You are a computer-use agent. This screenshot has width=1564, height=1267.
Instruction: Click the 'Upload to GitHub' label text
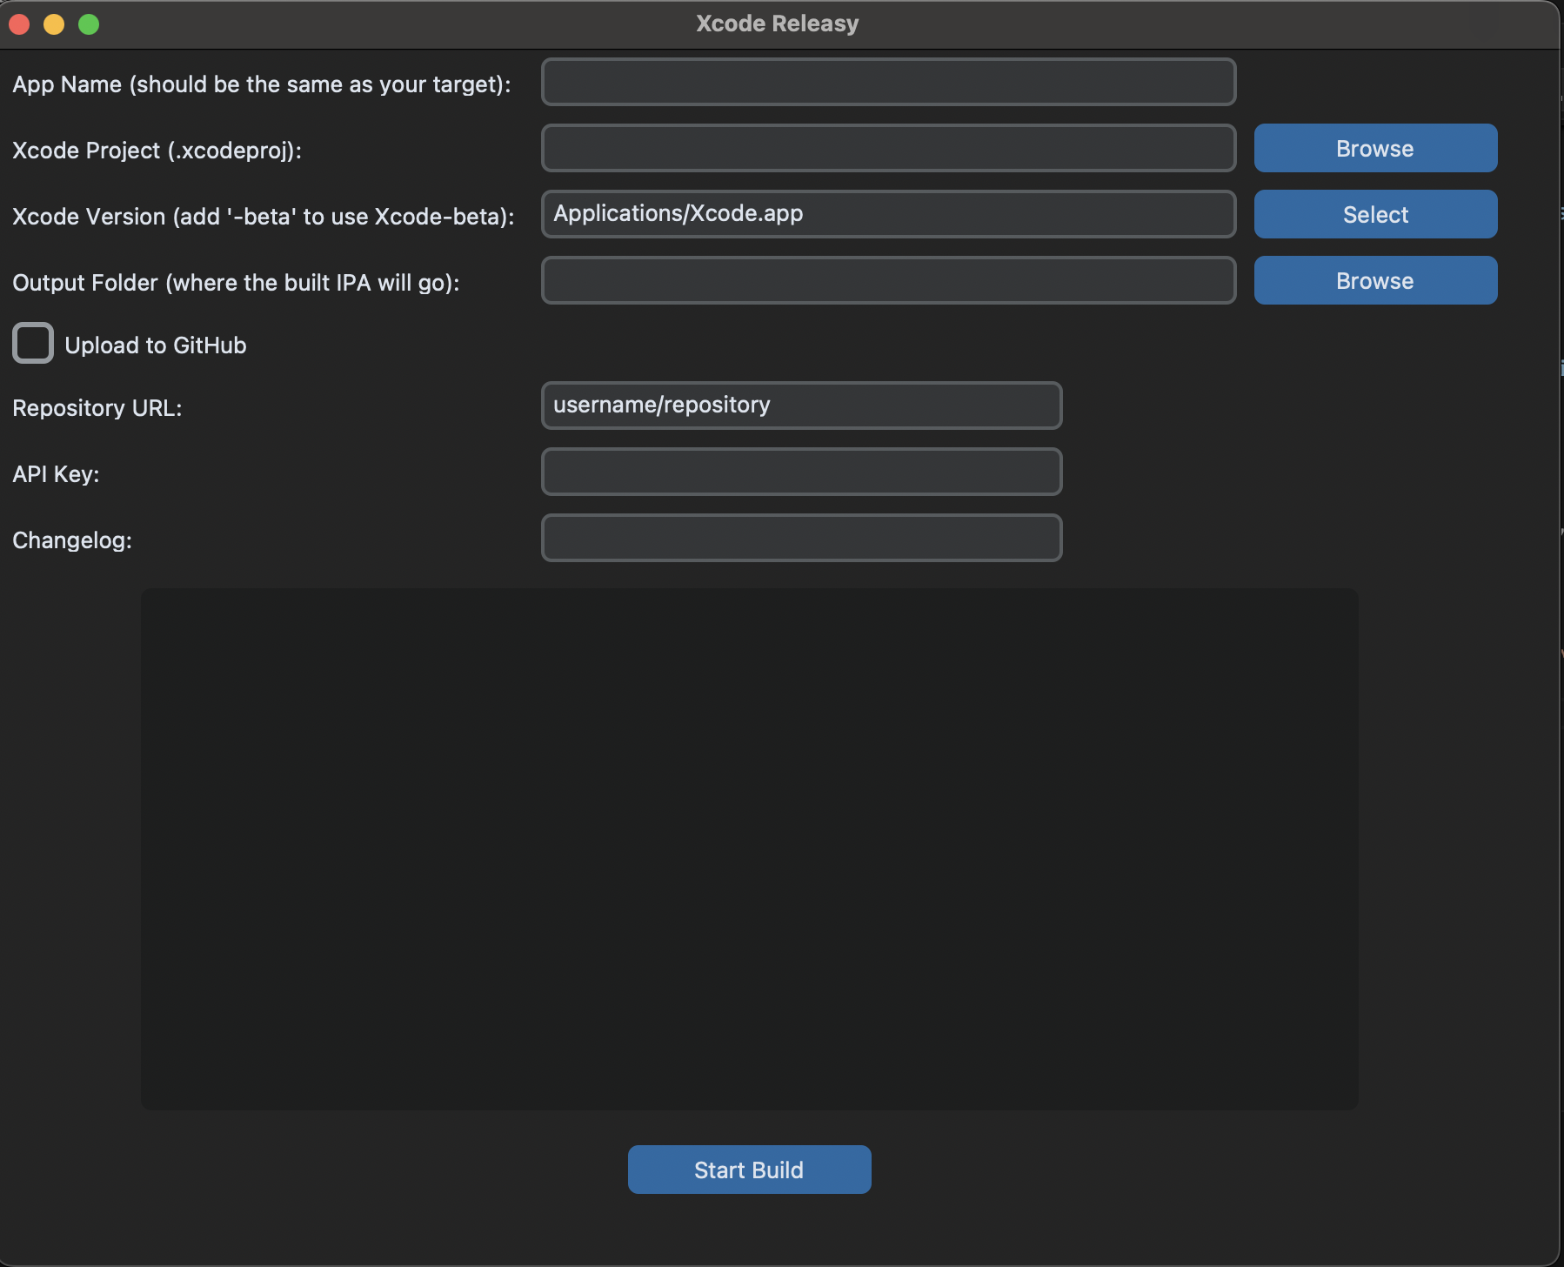pos(156,345)
